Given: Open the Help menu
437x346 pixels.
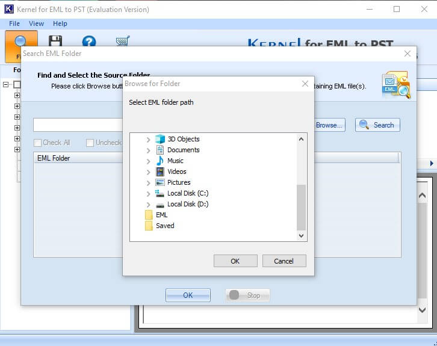Looking at the screenshot, I should (x=60, y=23).
